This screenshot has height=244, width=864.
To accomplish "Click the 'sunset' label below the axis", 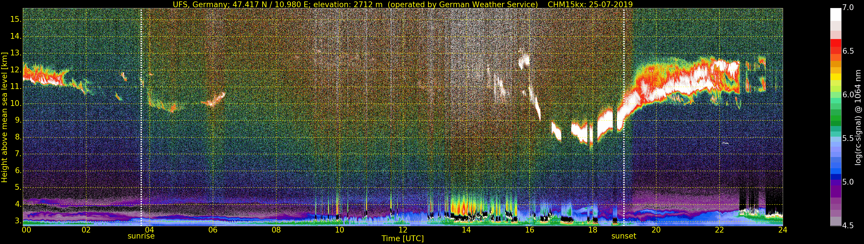I will click(624, 236).
